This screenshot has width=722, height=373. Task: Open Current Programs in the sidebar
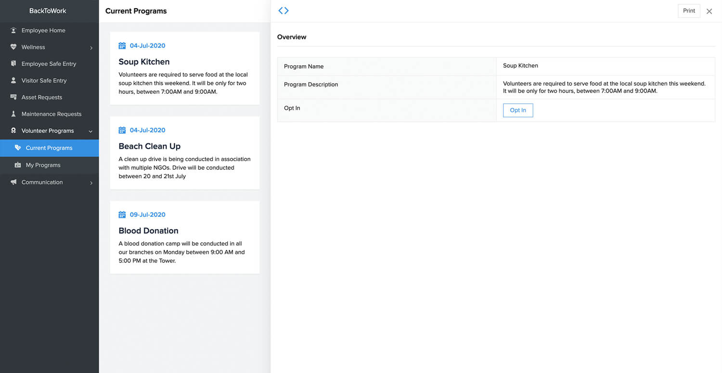pyautogui.click(x=49, y=148)
